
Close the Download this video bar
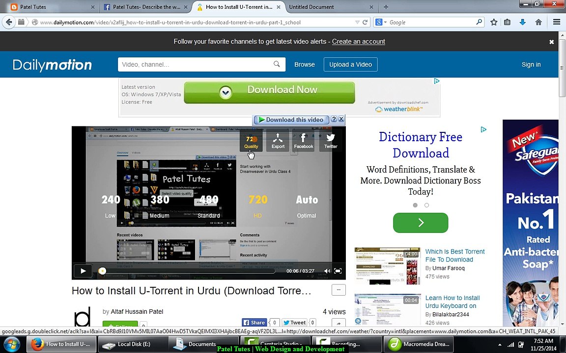point(341,119)
